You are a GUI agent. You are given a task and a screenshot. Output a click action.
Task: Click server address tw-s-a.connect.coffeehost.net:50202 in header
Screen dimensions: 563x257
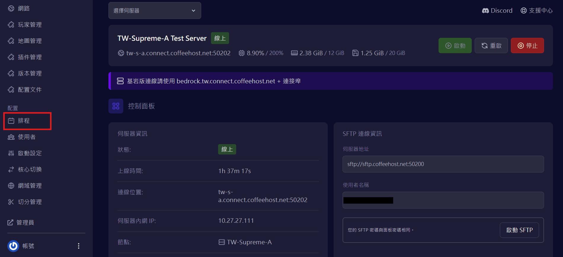tap(178, 53)
